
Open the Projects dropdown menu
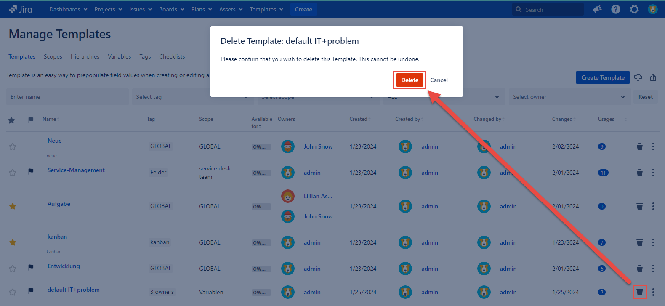tap(108, 9)
